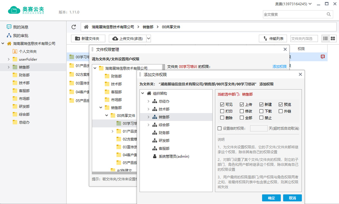The height and width of the screenshot is (204, 339).
Task: Click the 全文搜索 input field
Action: [x=294, y=14]
